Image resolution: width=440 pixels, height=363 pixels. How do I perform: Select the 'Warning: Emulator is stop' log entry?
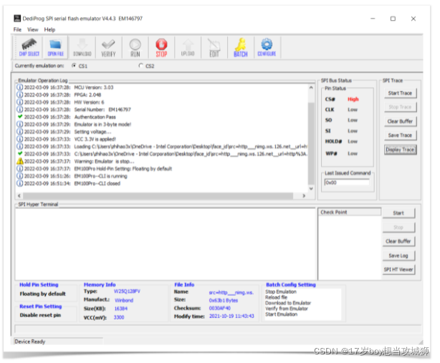coord(104,162)
